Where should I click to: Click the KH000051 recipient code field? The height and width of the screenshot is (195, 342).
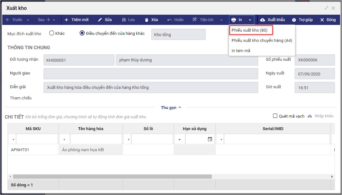(79, 60)
